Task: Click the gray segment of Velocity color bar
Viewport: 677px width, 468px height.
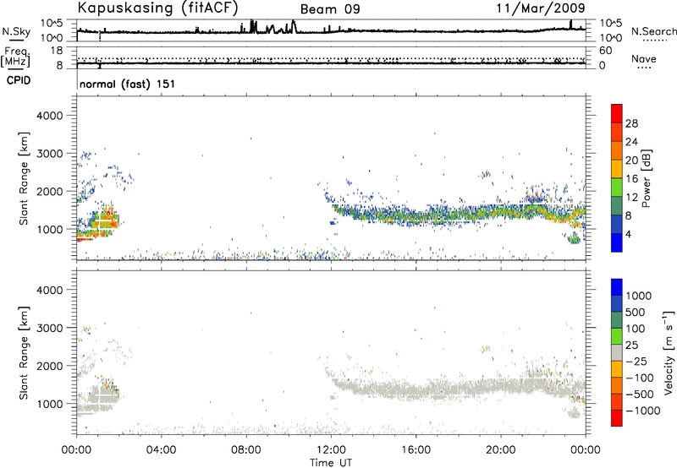Action: (x=617, y=353)
